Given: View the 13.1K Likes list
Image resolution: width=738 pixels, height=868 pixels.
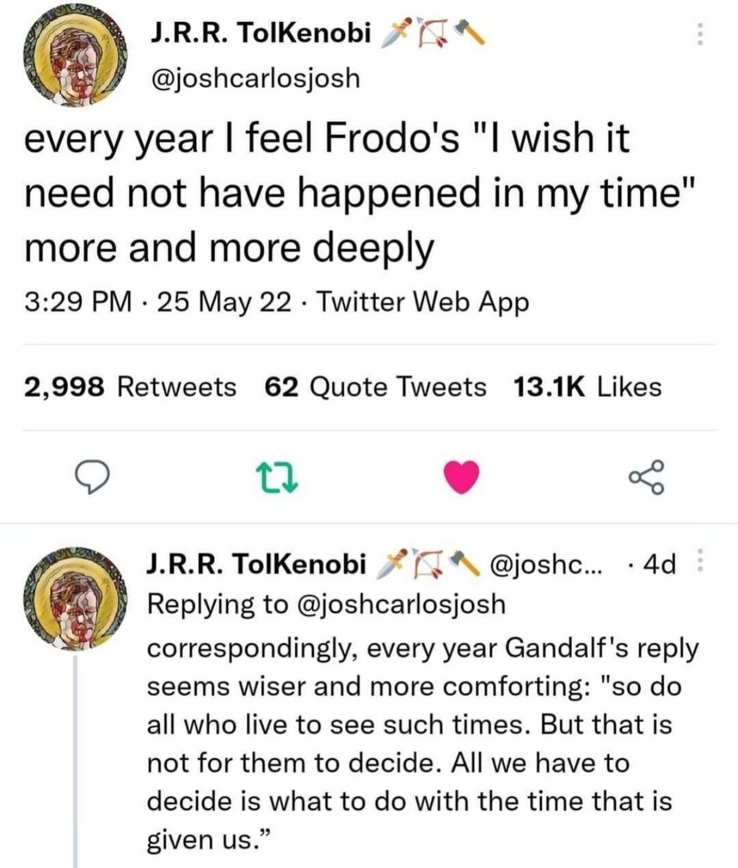Looking at the screenshot, I should [x=586, y=387].
